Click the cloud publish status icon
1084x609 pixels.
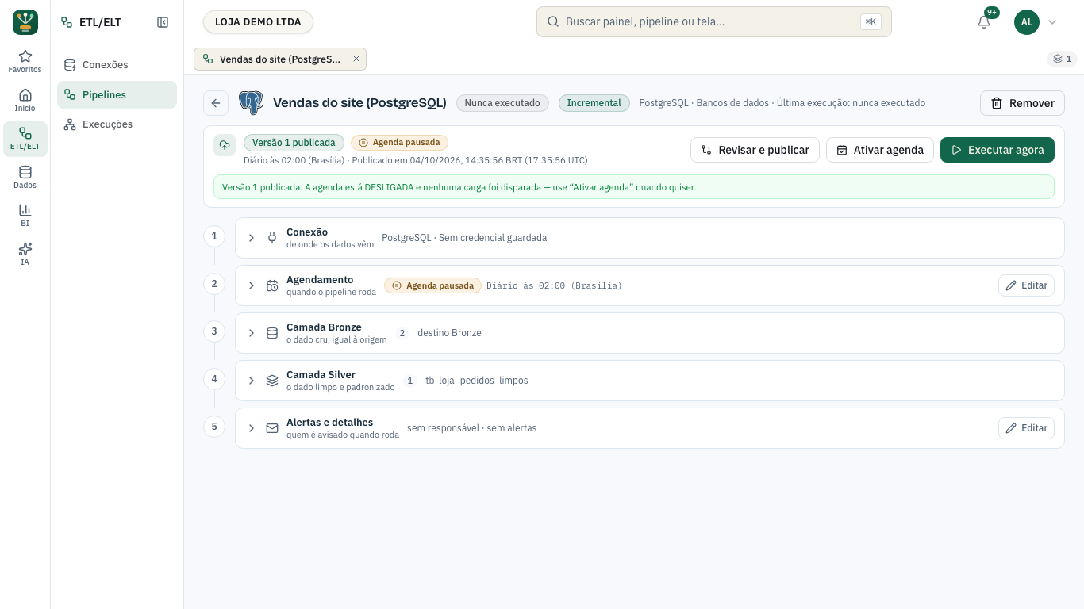coord(225,145)
